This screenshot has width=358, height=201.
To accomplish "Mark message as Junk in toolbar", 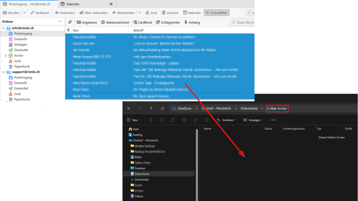I will tap(151, 13).
